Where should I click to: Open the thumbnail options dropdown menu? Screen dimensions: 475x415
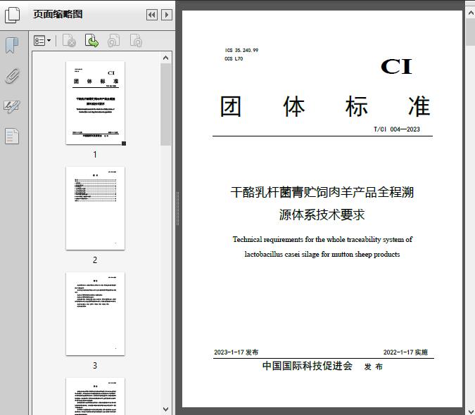click(x=42, y=41)
